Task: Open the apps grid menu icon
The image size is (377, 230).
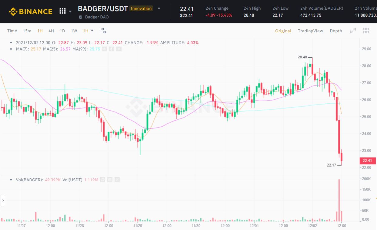Action: 62,11
